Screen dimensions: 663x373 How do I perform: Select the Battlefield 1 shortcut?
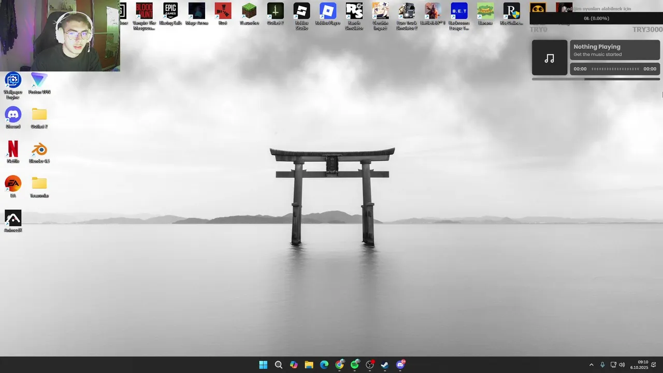pyautogui.click(x=433, y=14)
